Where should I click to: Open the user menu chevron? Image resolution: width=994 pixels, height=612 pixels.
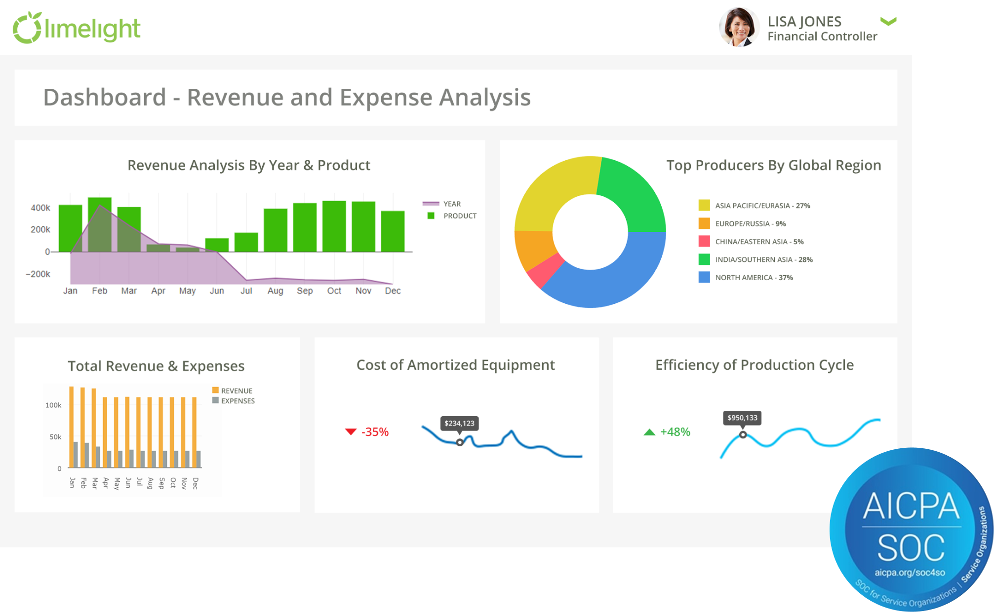coord(888,21)
